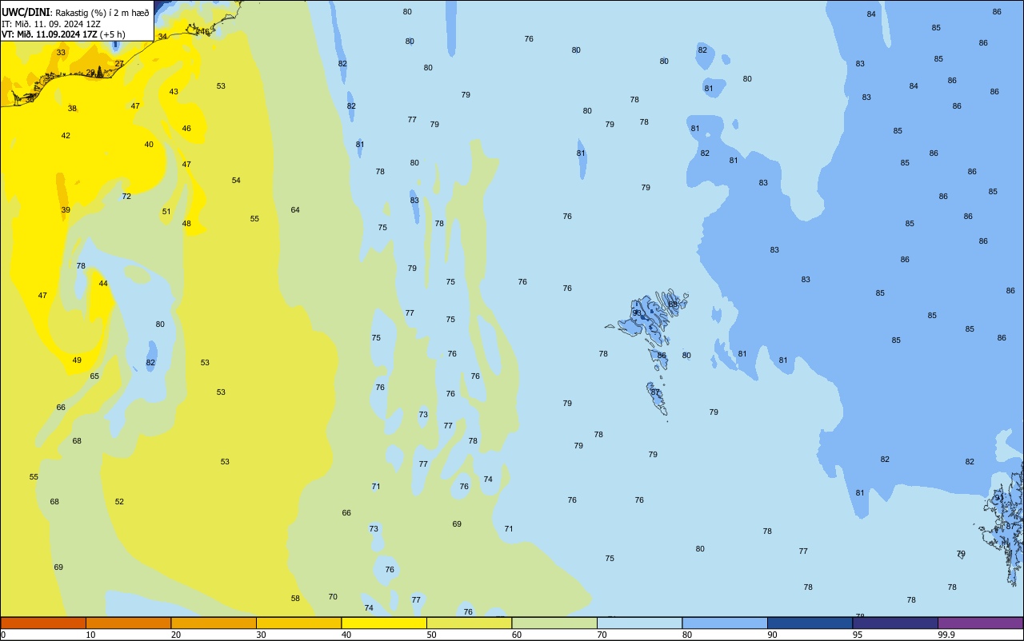Click the humidity value '39' on the map

[x=66, y=210]
